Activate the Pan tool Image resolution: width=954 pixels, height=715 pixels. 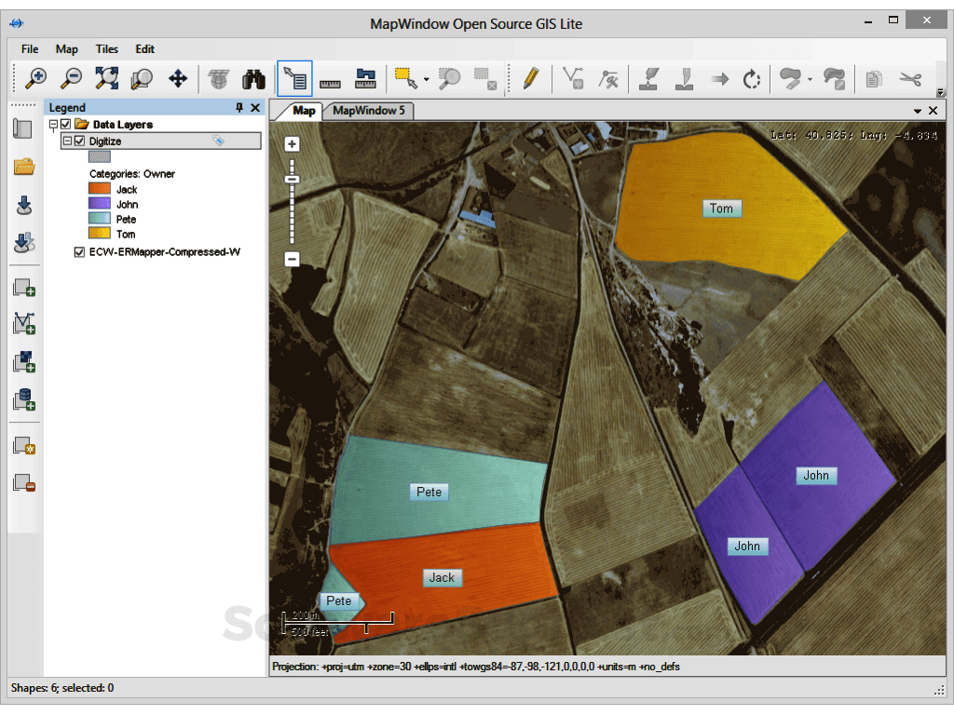(176, 78)
